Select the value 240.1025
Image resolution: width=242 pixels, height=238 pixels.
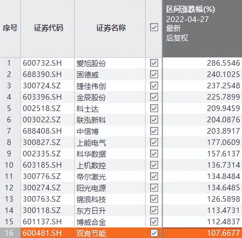coord(223,74)
